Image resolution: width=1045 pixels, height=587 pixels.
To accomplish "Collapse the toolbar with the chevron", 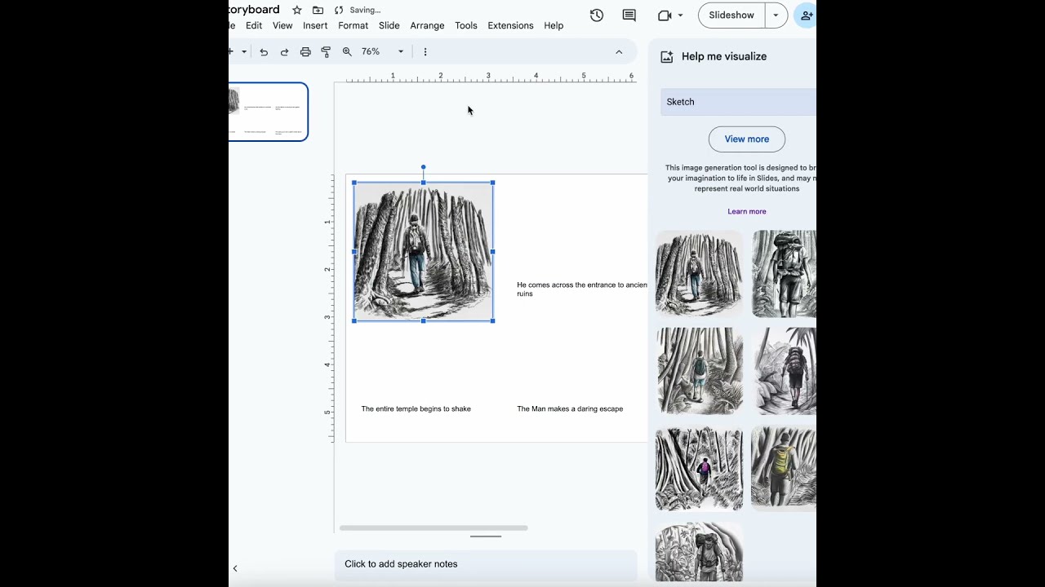I will coord(619,52).
